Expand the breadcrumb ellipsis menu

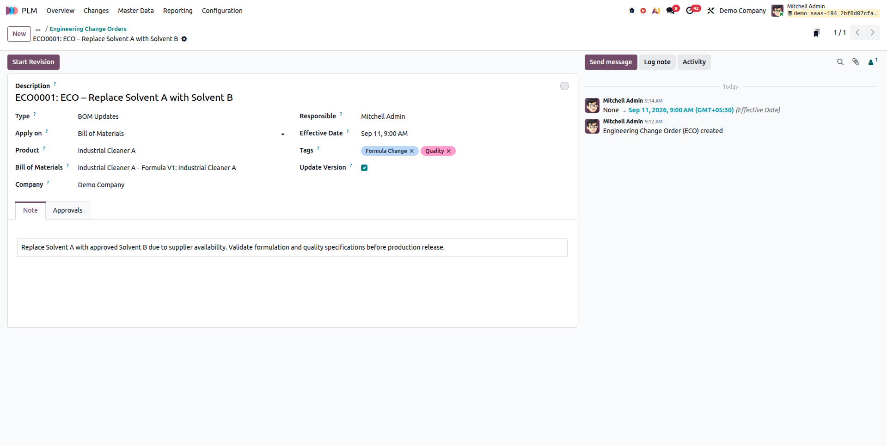38,29
